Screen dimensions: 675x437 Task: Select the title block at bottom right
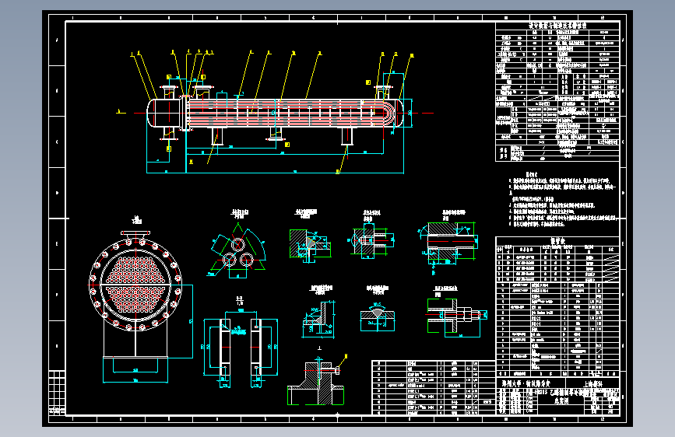[557, 396]
